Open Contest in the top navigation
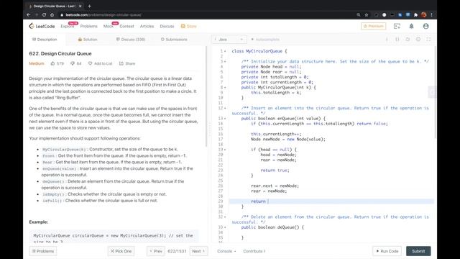The image size is (460, 259). 126,26
